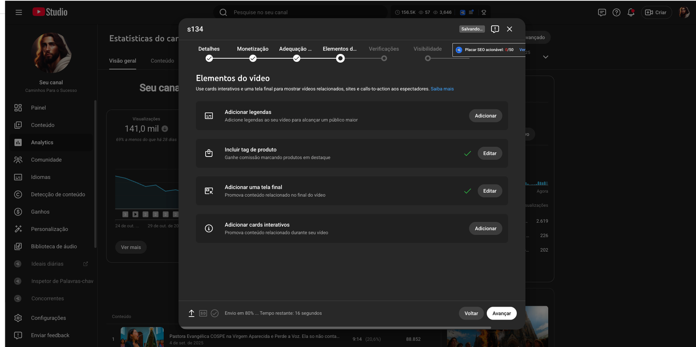696x347 pixels.
Task: Open Configurações in the sidebar
Action: (51, 318)
